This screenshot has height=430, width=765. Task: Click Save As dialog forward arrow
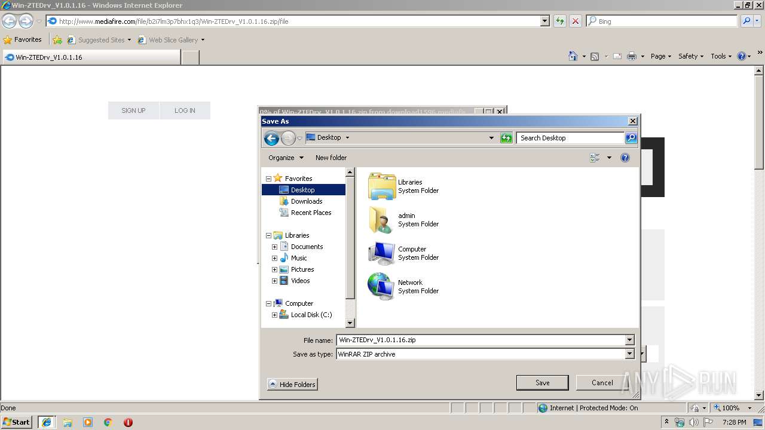tap(288, 138)
